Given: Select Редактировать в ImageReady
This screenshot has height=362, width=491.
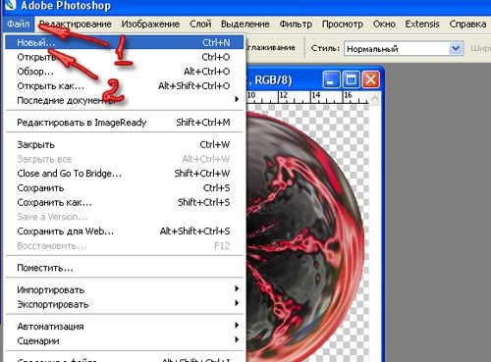Looking at the screenshot, I should (x=124, y=123).
